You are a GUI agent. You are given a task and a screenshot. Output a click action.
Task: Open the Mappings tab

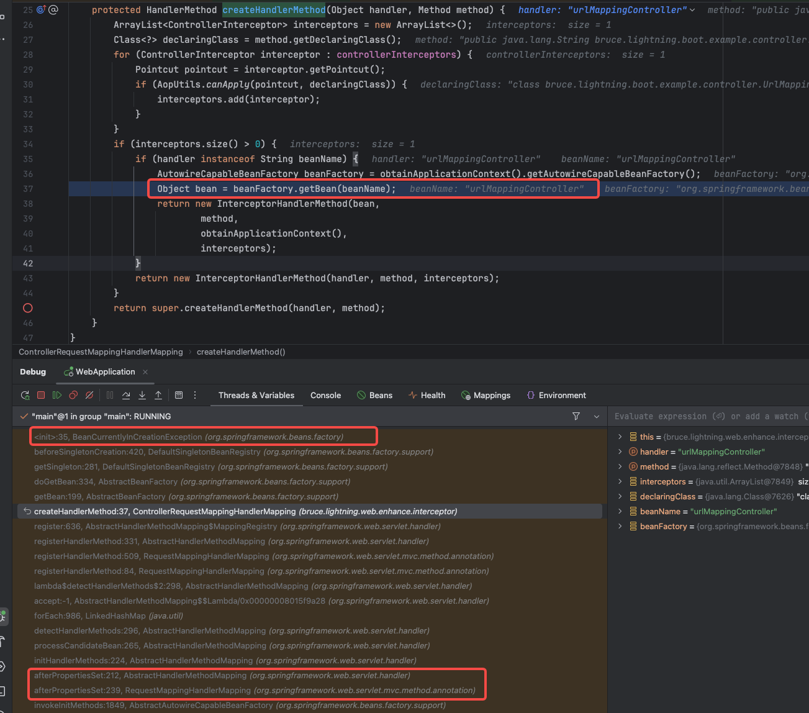point(491,395)
